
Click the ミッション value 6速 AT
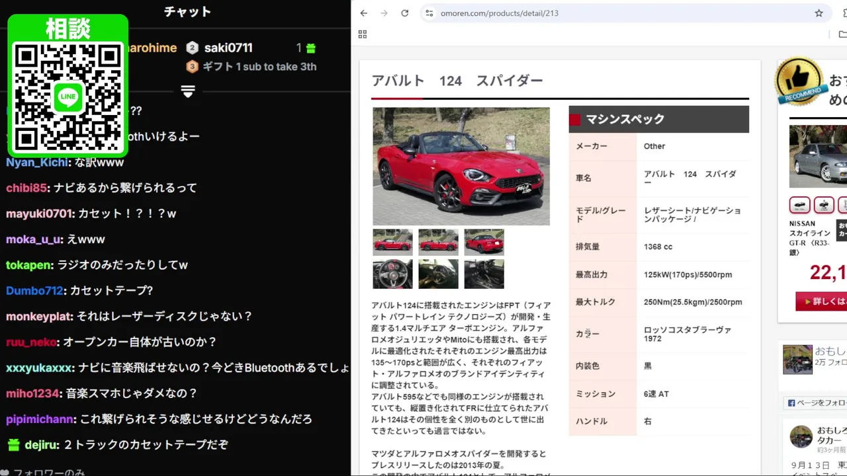(x=656, y=394)
